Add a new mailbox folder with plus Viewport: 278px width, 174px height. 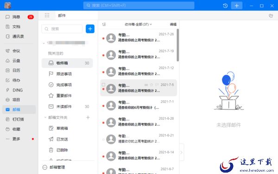tap(88, 117)
